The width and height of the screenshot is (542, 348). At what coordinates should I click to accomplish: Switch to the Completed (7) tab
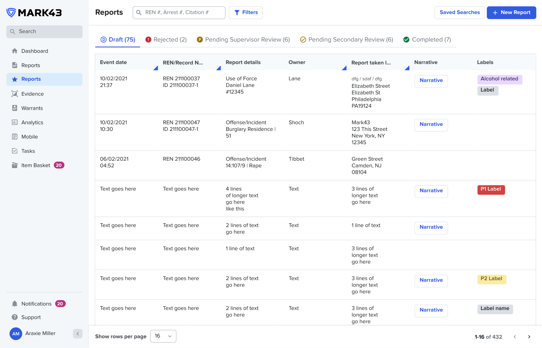click(427, 40)
